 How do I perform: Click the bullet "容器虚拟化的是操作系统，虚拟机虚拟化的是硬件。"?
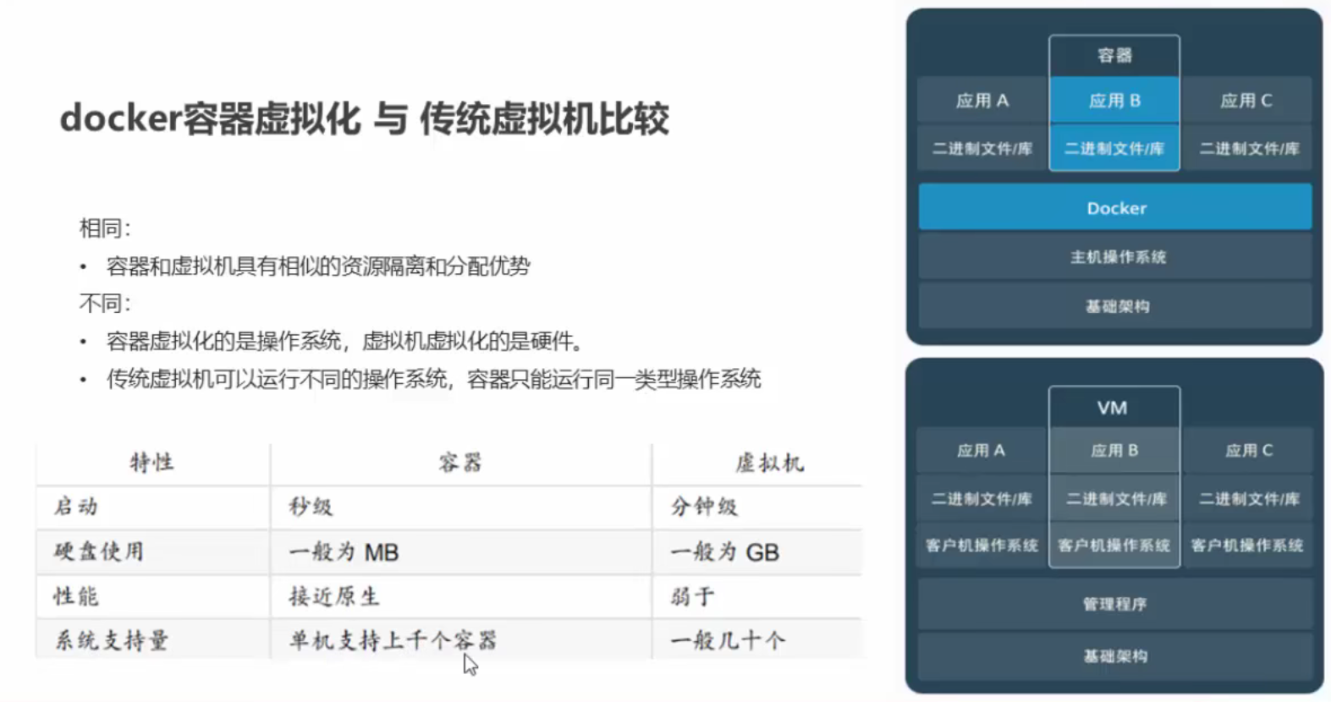coord(345,341)
